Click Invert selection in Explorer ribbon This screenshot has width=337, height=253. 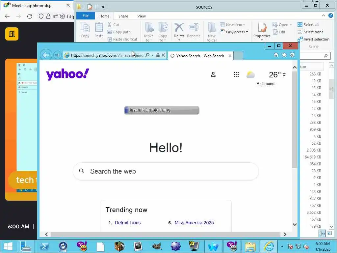tap(313, 40)
